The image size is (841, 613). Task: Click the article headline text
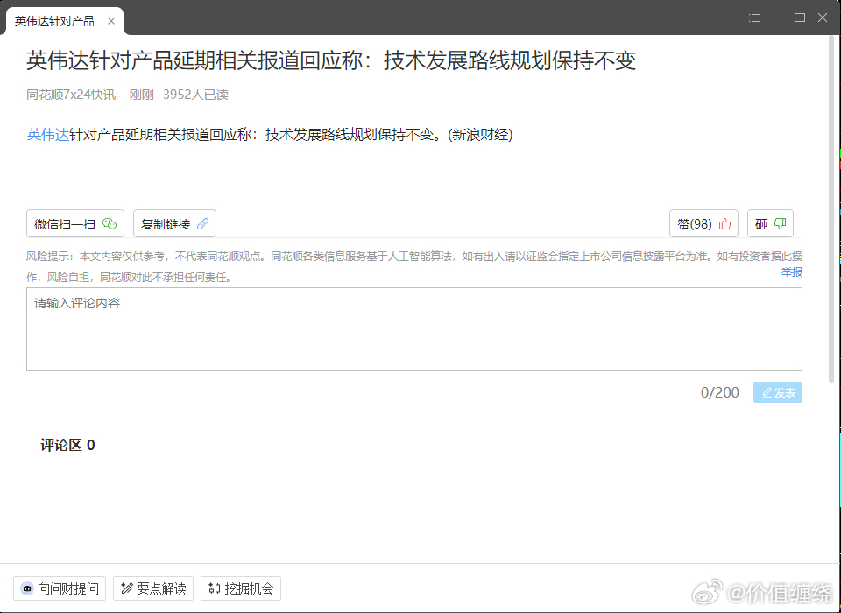coord(331,60)
